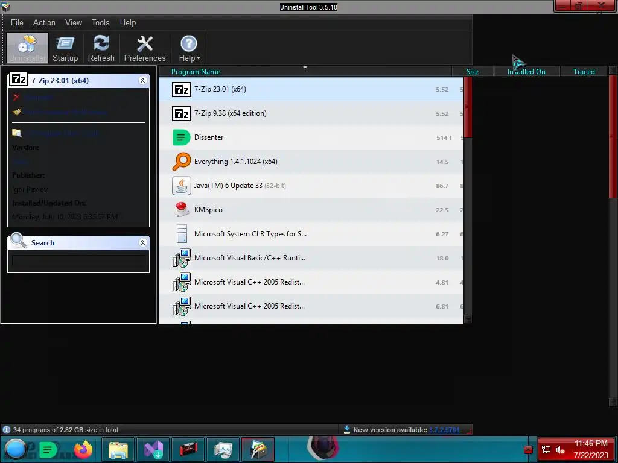Open the View menu
This screenshot has height=463, width=618.
click(x=73, y=22)
